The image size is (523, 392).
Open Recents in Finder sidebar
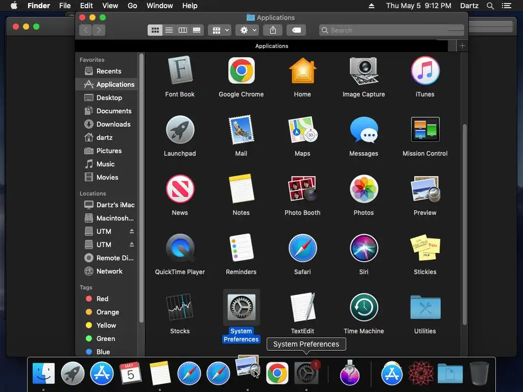tap(109, 71)
